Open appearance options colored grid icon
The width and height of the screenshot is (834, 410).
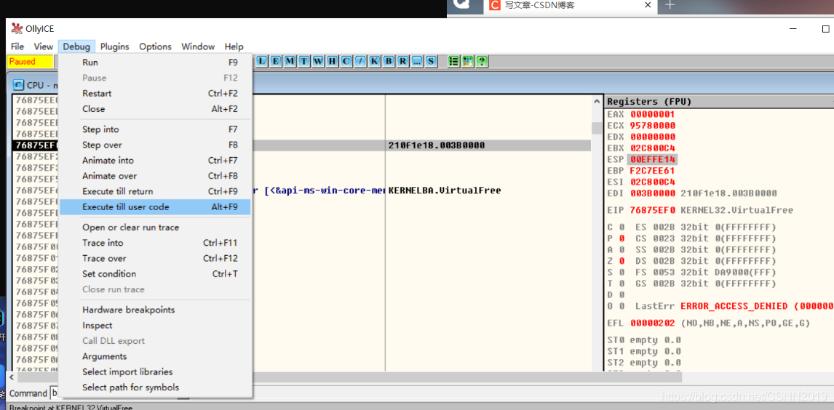(468, 61)
